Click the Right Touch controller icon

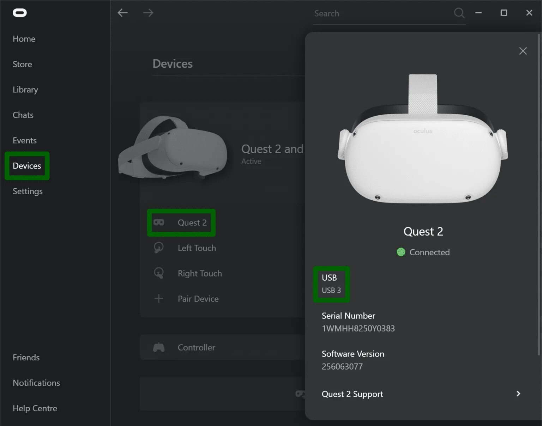(x=159, y=273)
